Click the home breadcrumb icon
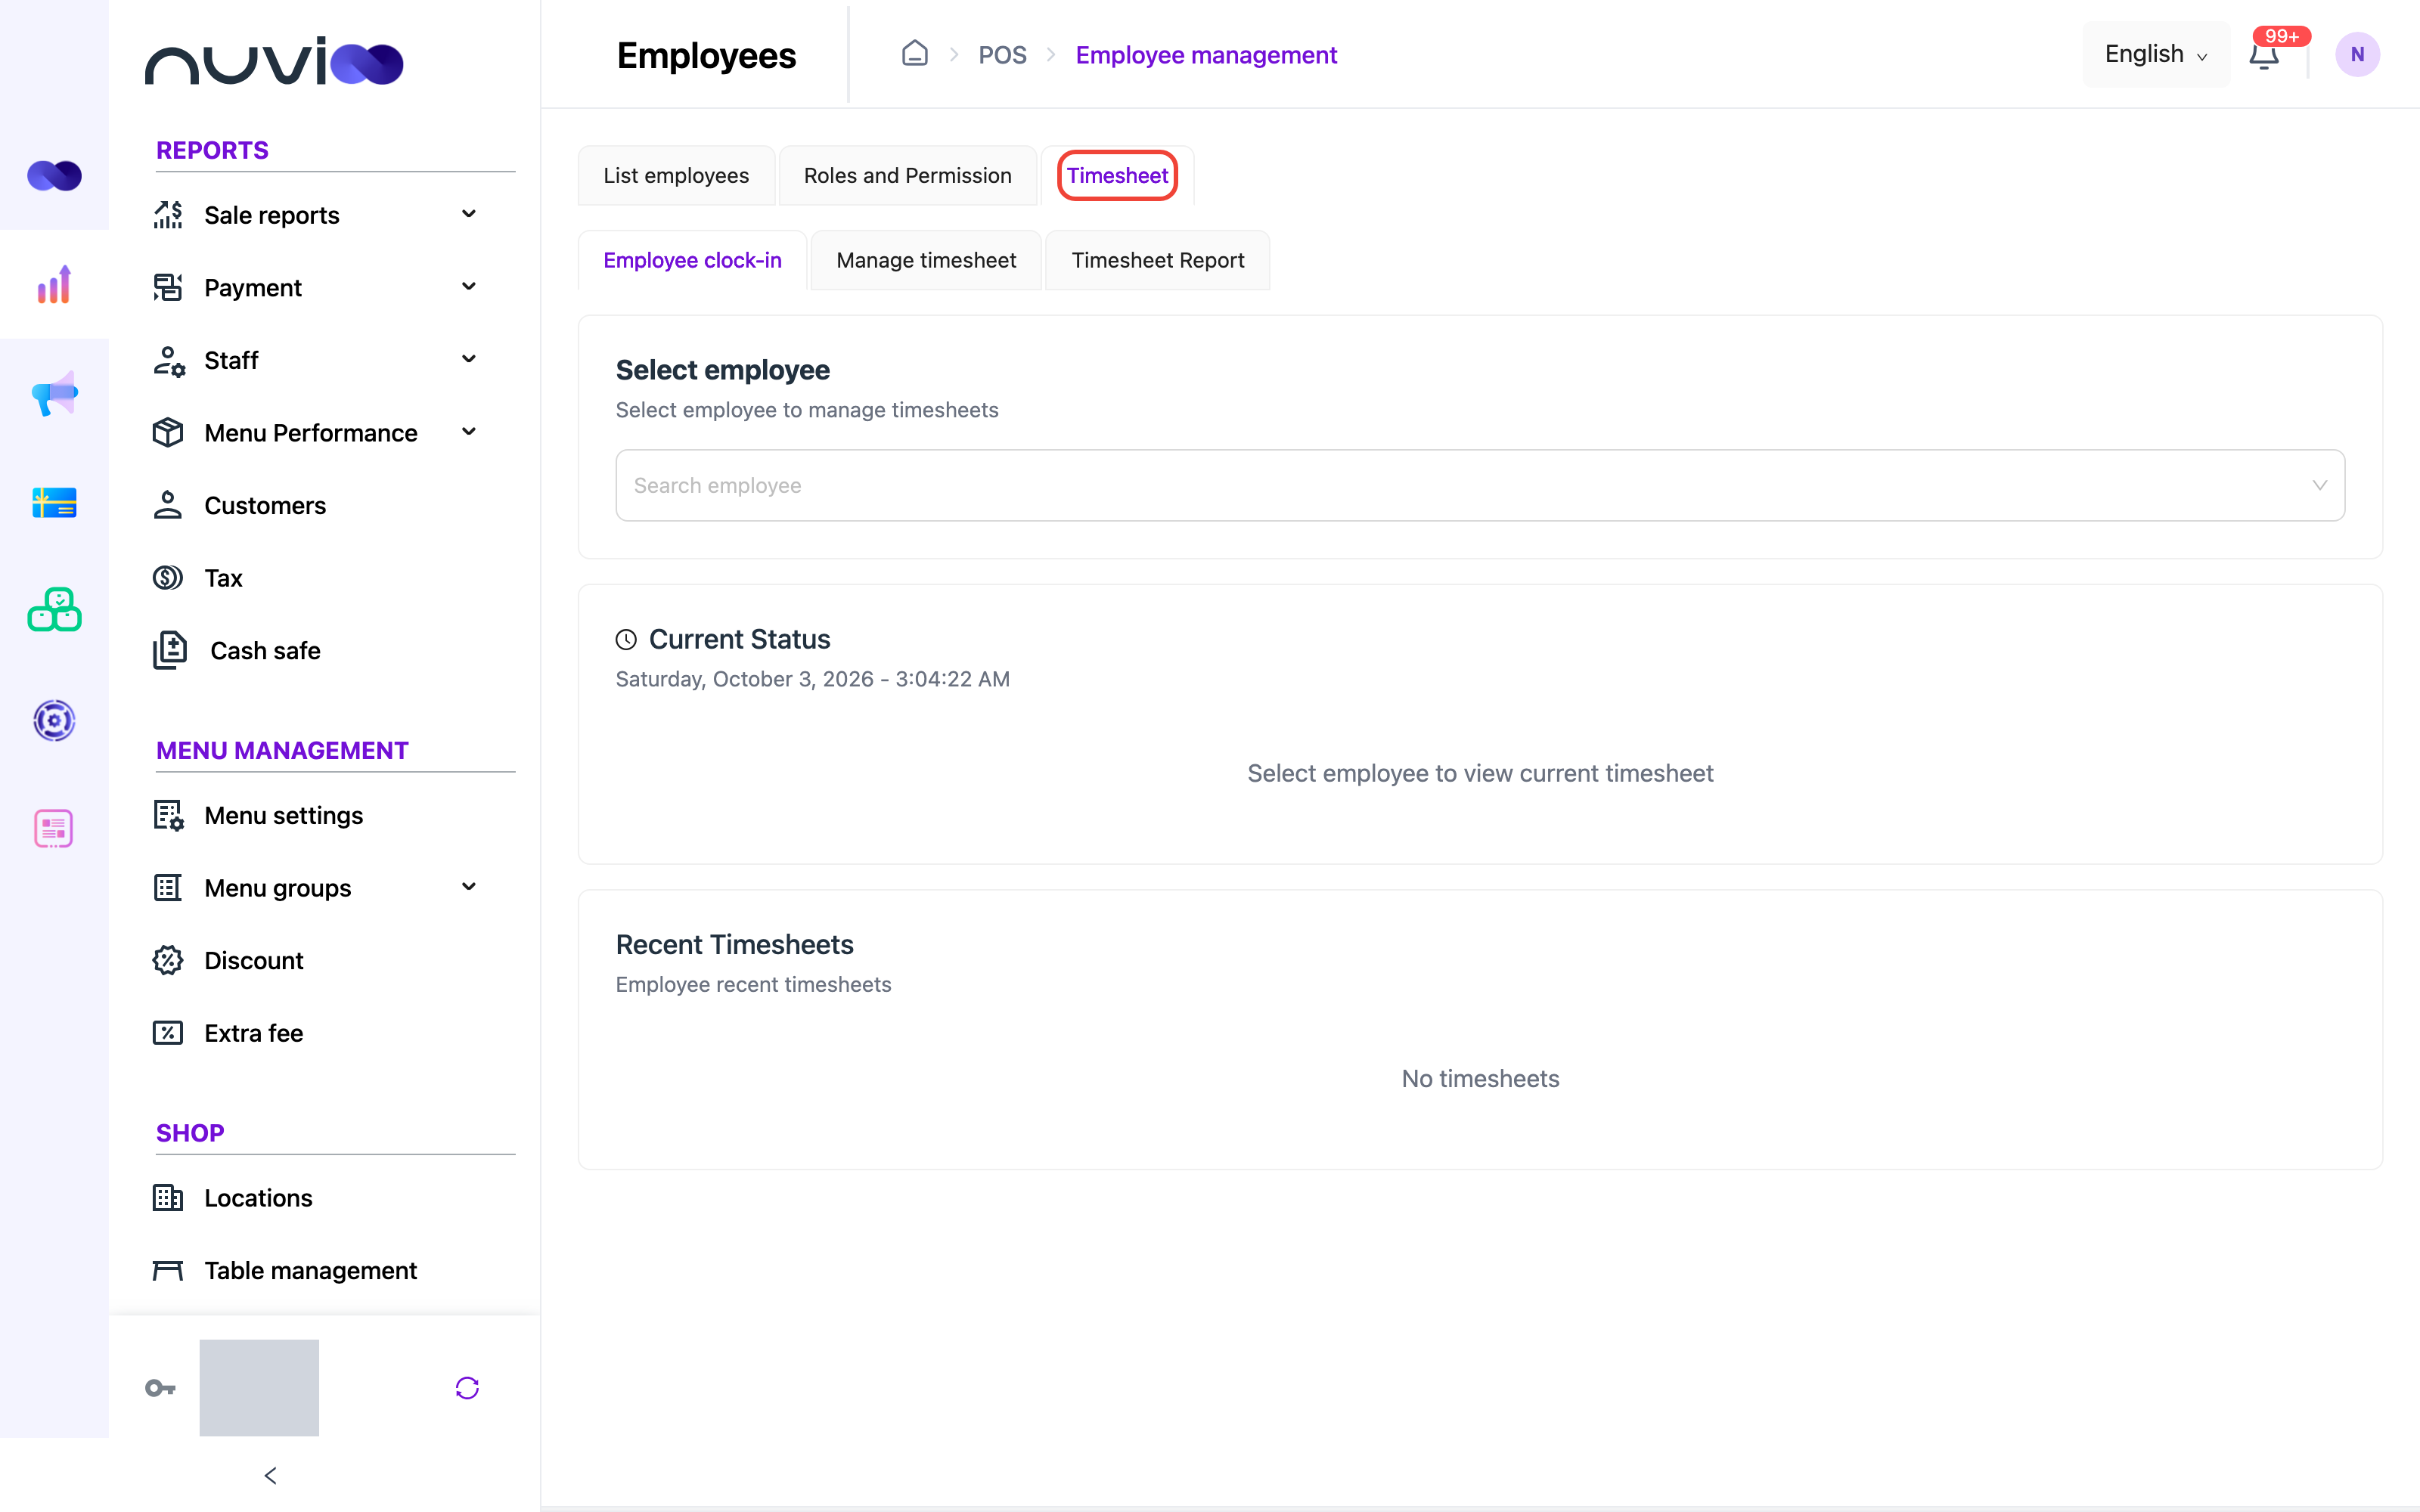Image resolution: width=2420 pixels, height=1512 pixels. click(914, 54)
